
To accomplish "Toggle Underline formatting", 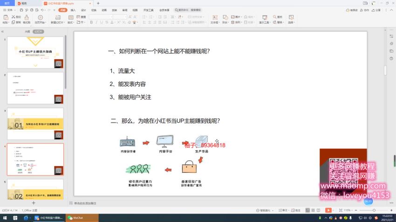I will [102, 22].
